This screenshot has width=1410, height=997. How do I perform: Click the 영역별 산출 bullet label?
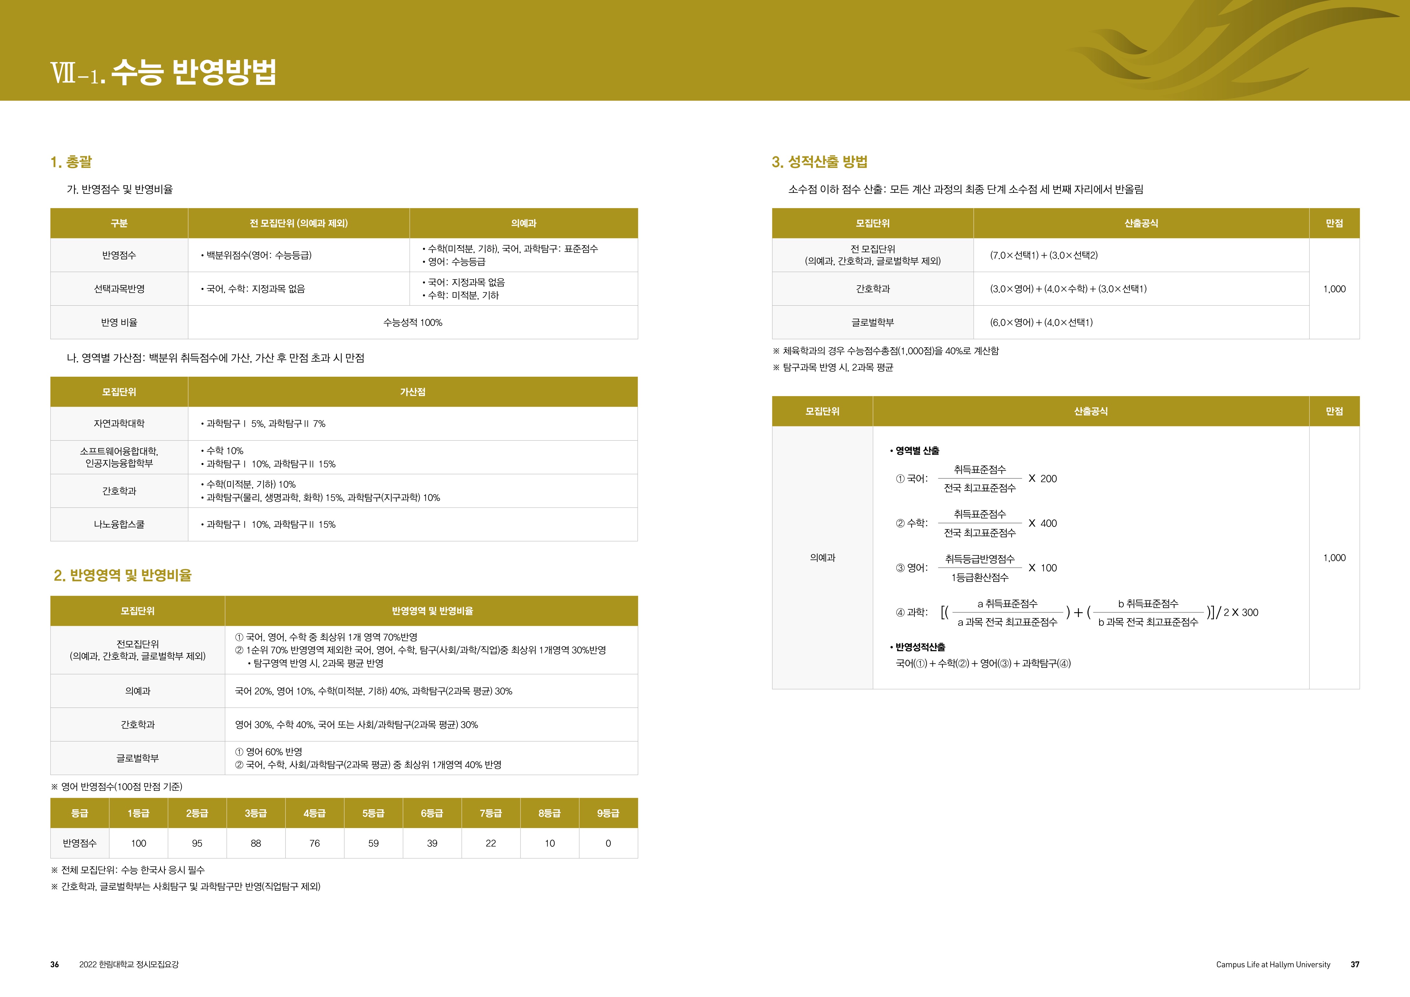click(x=917, y=451)
